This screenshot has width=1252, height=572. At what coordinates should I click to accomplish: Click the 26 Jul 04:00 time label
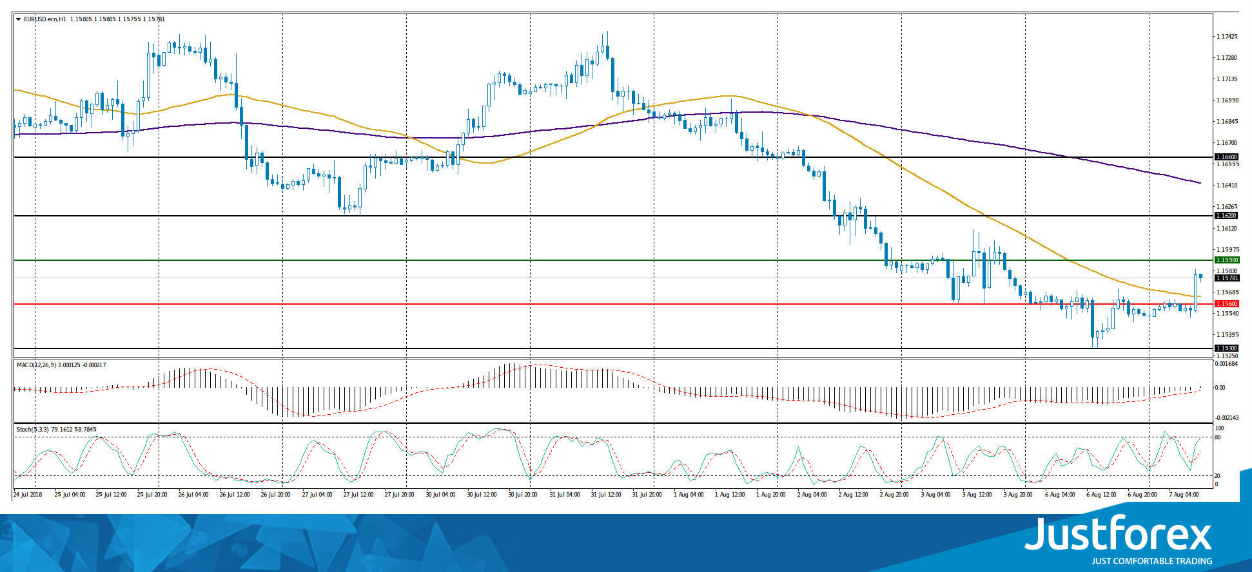[x=194, y=495]
